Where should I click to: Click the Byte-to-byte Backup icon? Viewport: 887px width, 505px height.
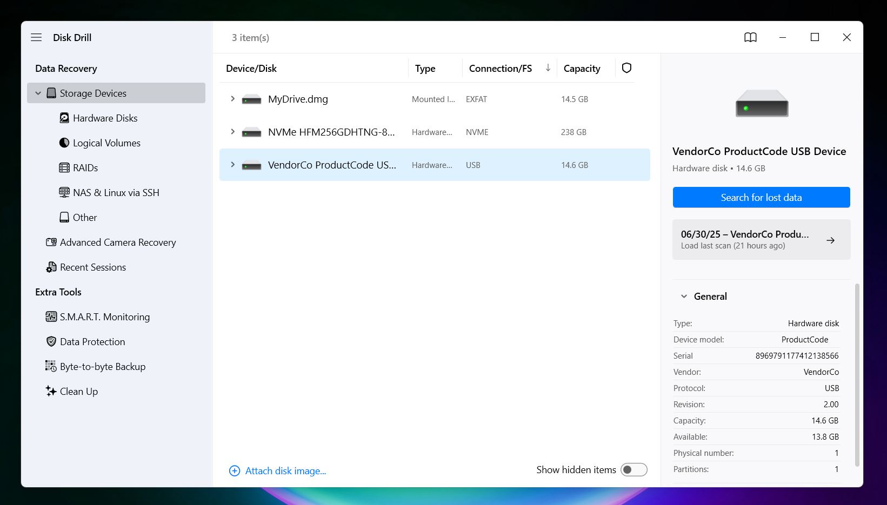click(51, 366)
